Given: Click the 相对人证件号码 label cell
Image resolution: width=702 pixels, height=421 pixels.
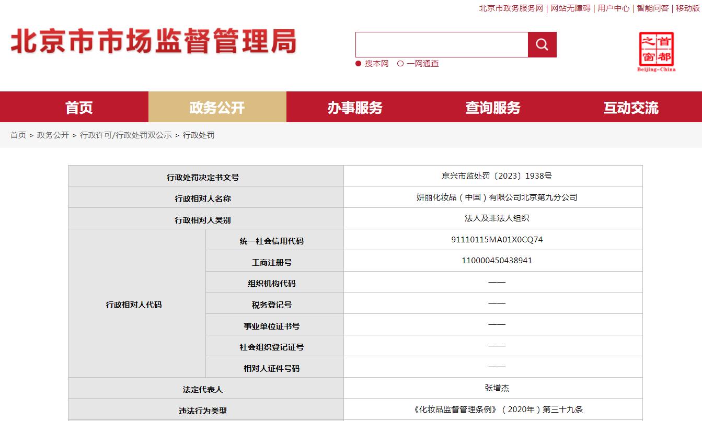Looking at the screenshot, I should 275,367.
